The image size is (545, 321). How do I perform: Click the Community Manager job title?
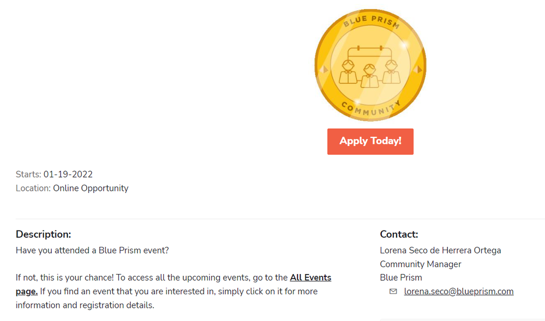click(x=421, y=264)
